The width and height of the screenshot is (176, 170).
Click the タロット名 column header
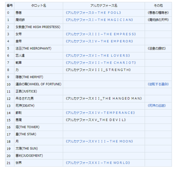[38, 5]
